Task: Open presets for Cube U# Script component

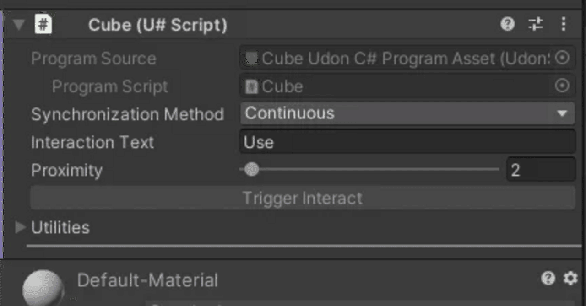Action: 535,24
